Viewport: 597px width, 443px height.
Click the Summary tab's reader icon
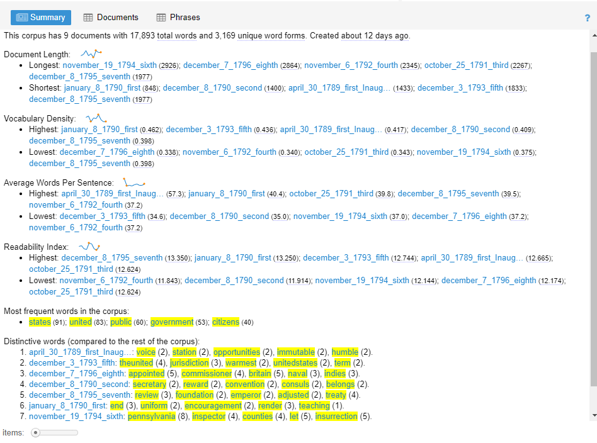click(23, 17)
